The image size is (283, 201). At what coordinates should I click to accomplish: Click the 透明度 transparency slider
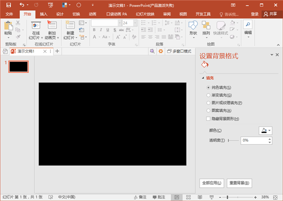coord(233,140)
